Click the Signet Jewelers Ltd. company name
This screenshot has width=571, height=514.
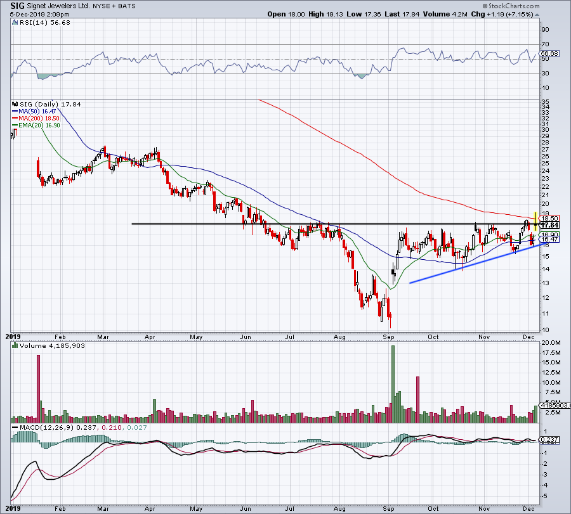tap(58, 6)
